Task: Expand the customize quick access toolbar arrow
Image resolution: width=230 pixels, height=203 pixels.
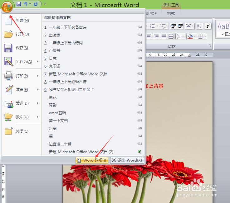Action: click(45, 4)
